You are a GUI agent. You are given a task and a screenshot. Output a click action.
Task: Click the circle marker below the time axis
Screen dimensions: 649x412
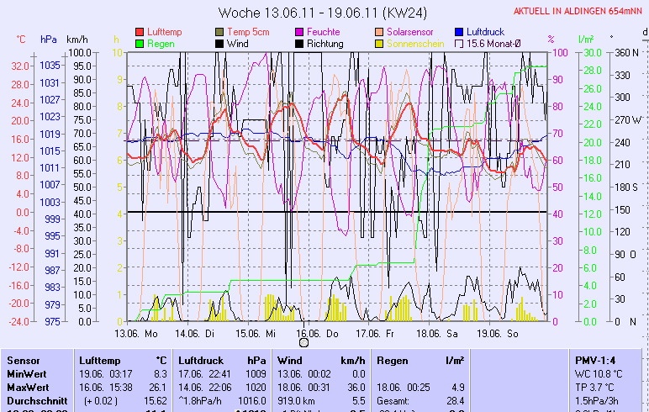[304, 342]
